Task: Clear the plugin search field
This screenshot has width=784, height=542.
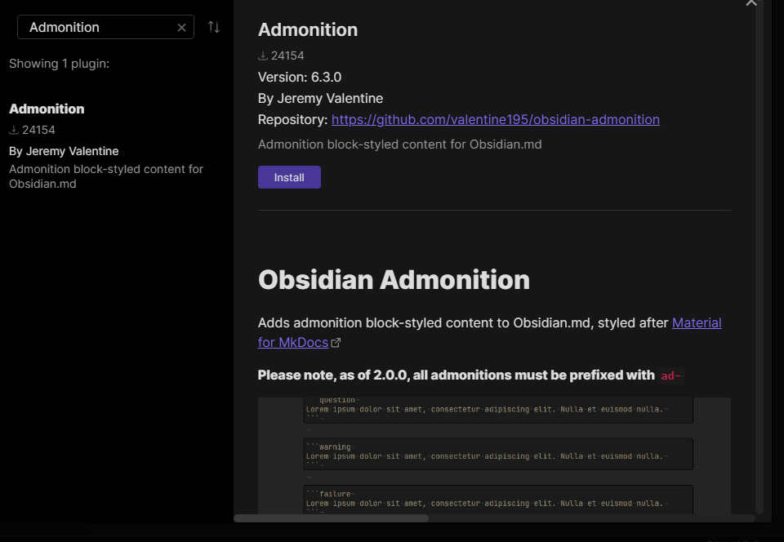Action: [181, 28]
